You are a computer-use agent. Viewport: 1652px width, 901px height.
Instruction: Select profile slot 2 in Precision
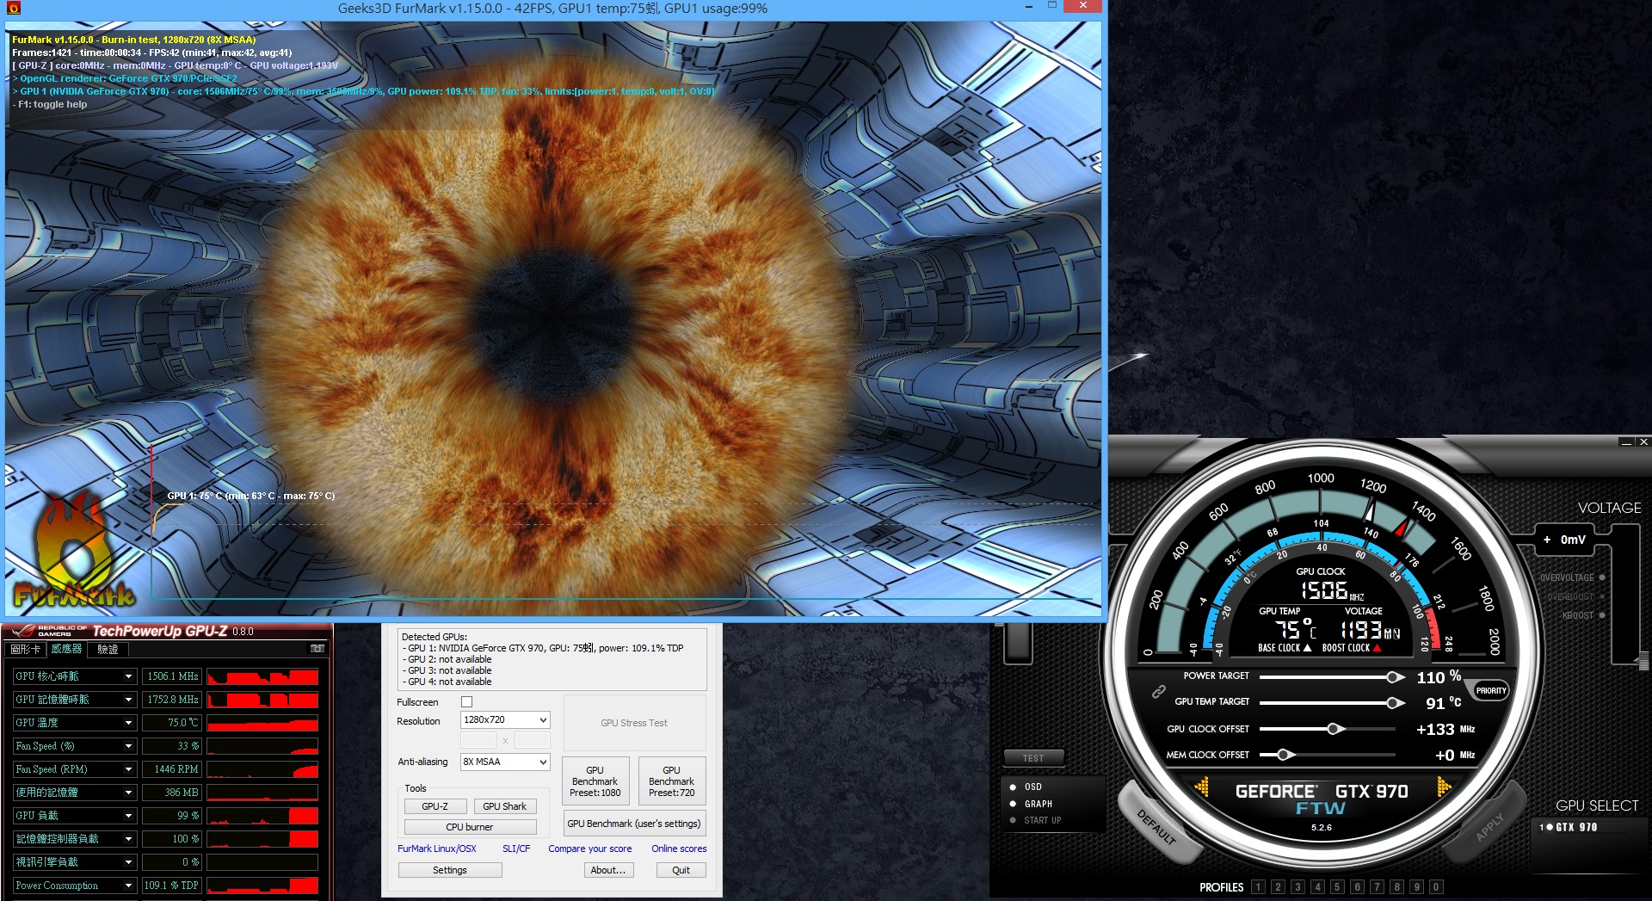point(1278,887)
